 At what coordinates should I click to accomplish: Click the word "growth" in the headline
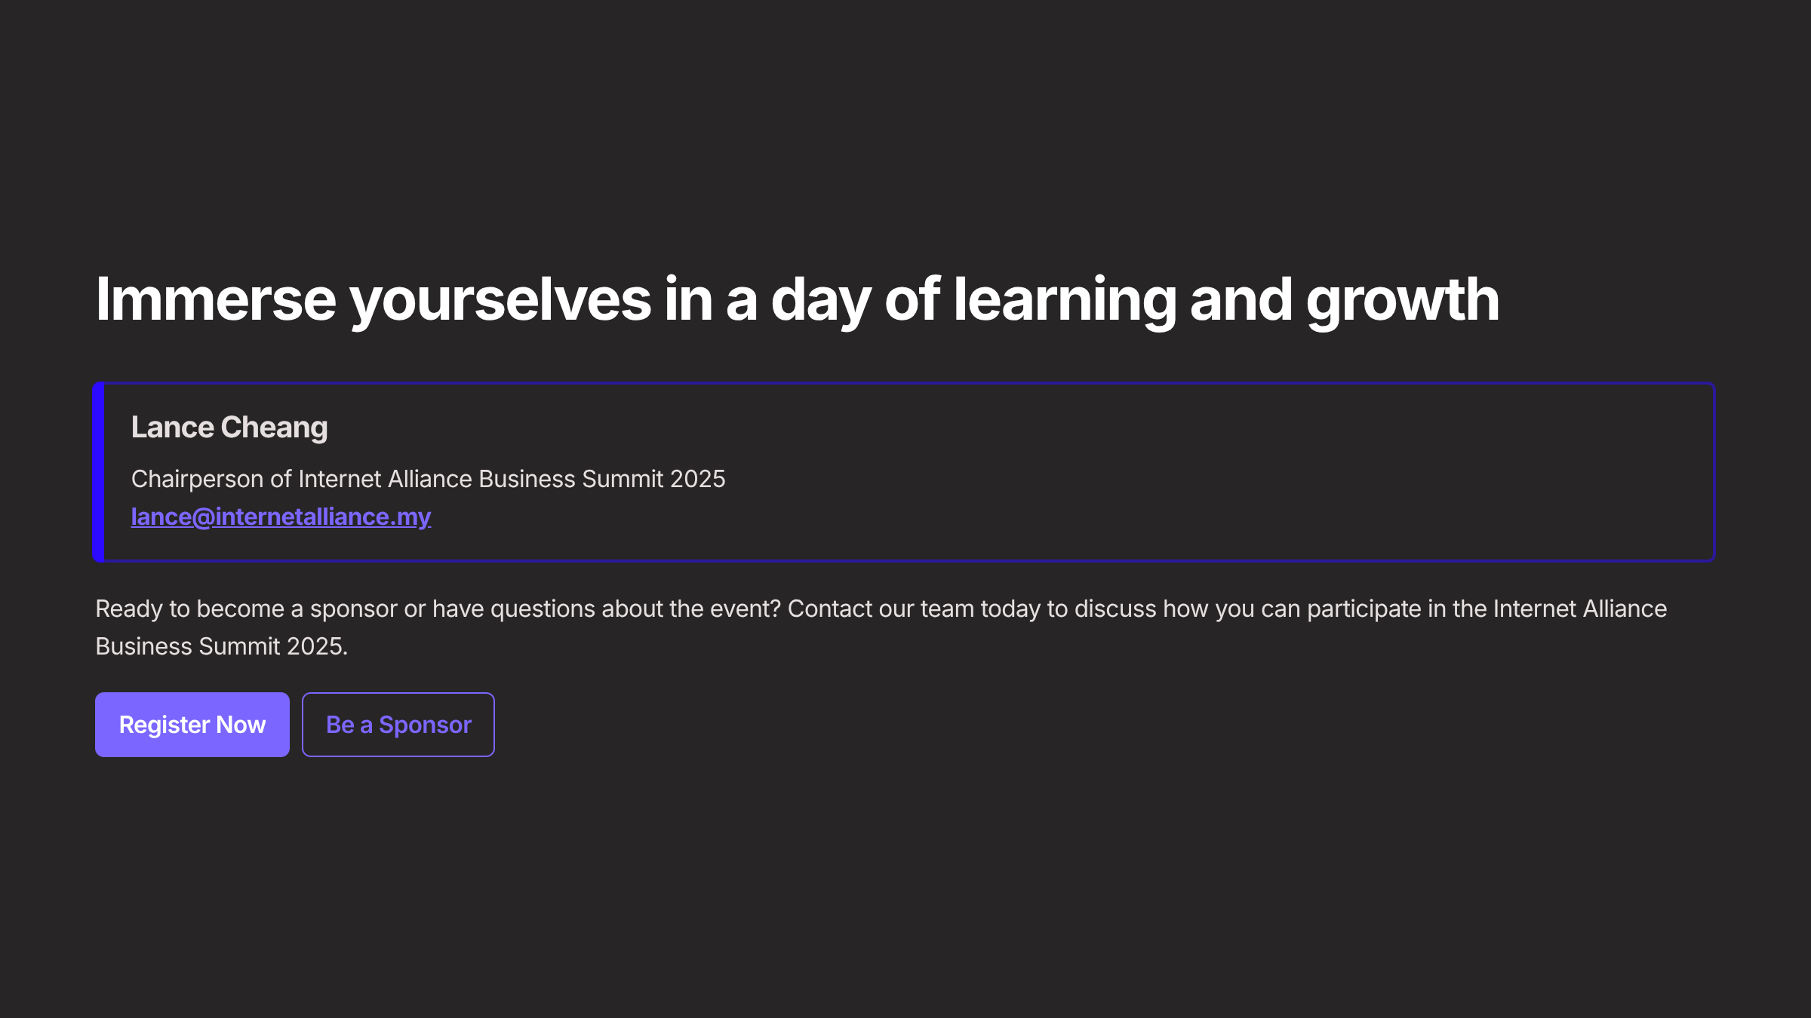point(1402,299)
